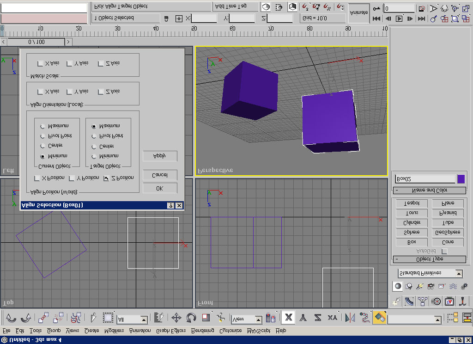Image resolution: width=473 pixels, height=344 pixels.
Task: Uncheck the Z Position checkbox
Action: [106, 178]
